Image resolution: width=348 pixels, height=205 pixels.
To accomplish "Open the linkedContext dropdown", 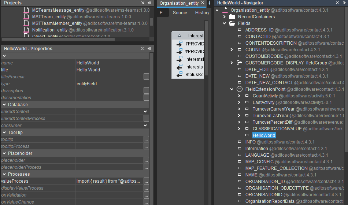I will [x=145, y=112].
